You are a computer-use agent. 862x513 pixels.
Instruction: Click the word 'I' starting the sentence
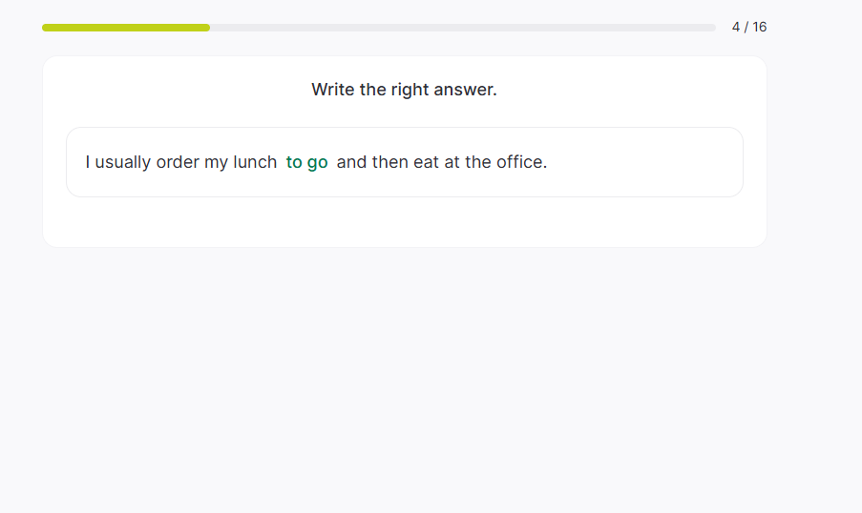click(x=88, y=162)
